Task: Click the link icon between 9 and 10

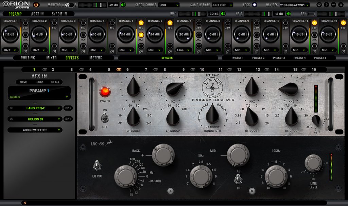Action: click(193, 70)
